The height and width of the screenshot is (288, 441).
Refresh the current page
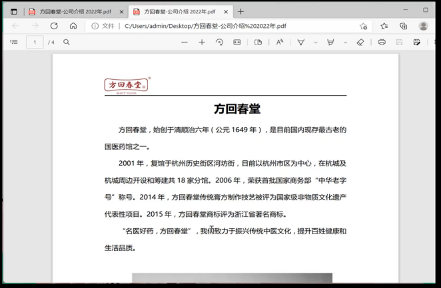(54, 26)
